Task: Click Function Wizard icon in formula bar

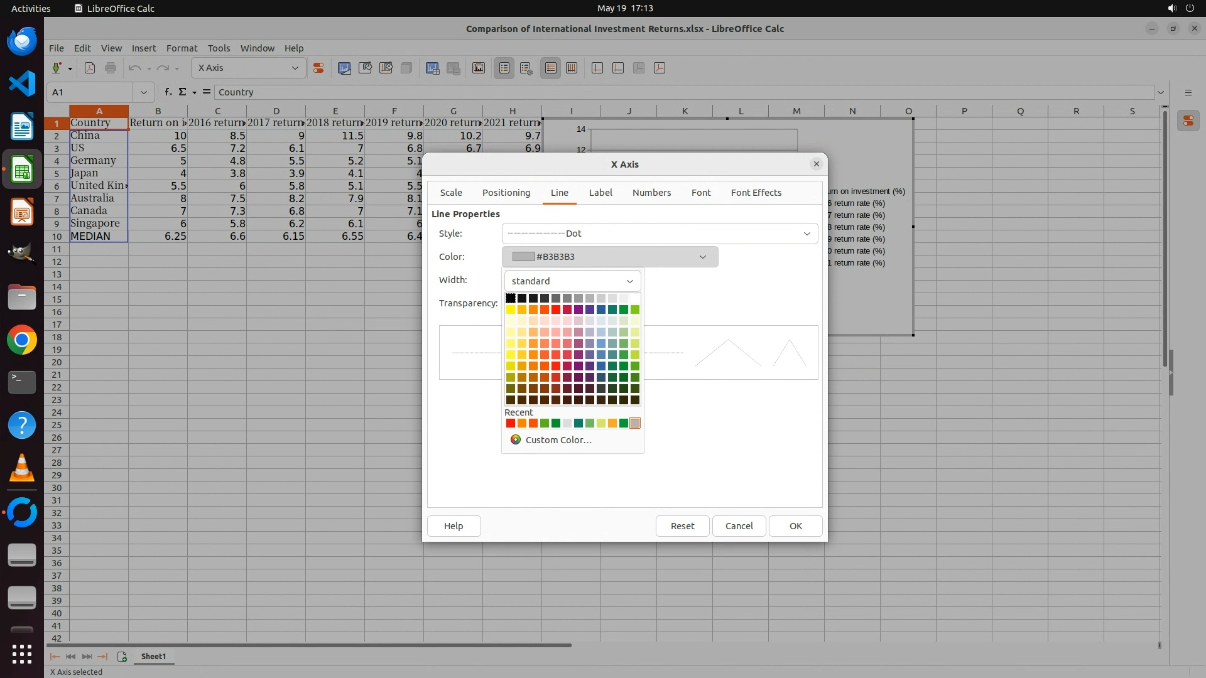Action: [x=168, y=92]
